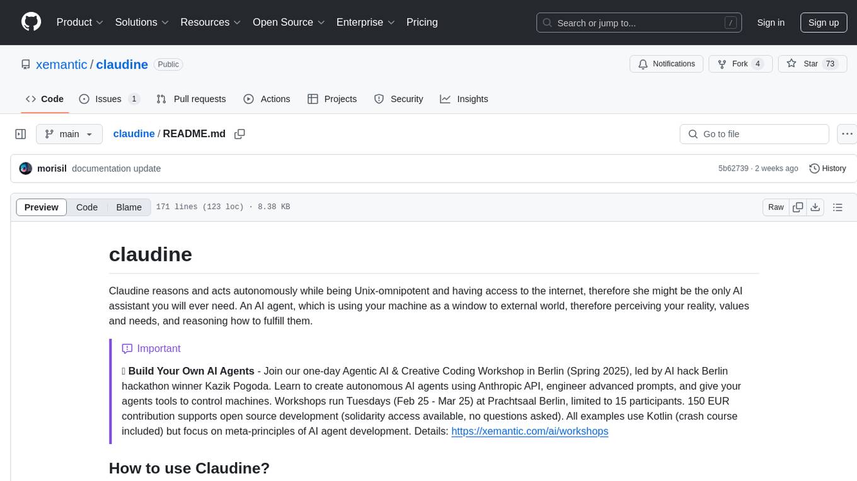Click the Notifications bell button
The width and height of the screenshot is (857, 481).
pos(667,64)
